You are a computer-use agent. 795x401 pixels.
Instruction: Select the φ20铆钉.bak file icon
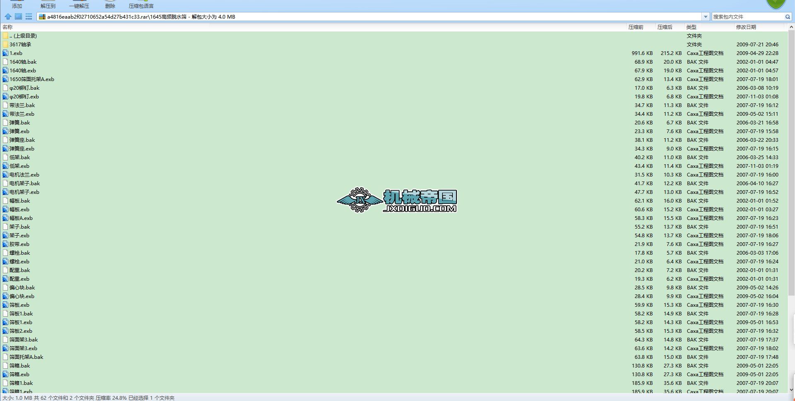(x=5, y=88)
